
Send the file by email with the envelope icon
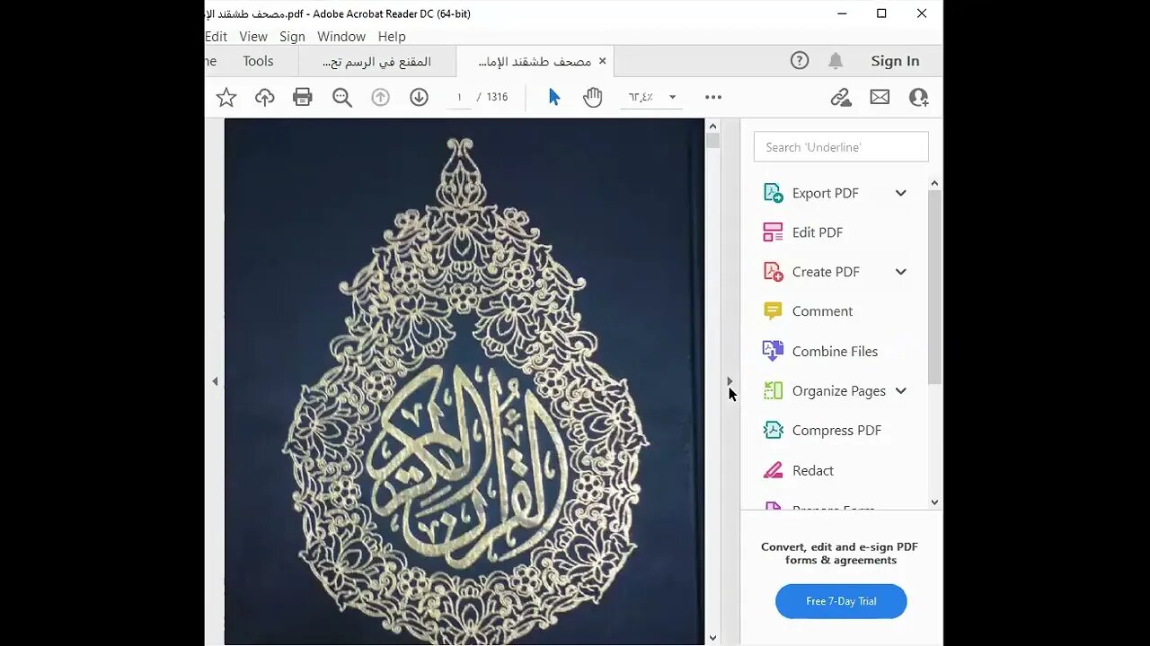[880, 97]
